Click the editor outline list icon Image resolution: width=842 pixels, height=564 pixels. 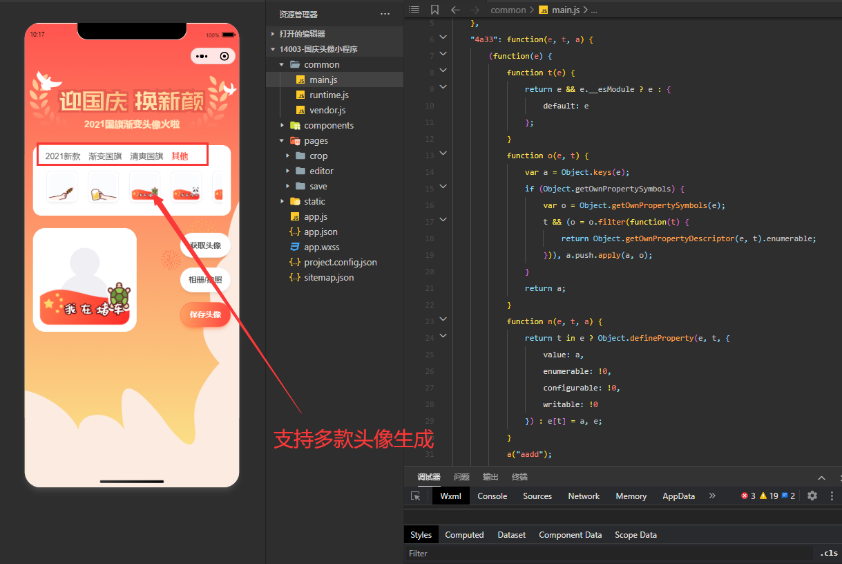coord(414,10)
